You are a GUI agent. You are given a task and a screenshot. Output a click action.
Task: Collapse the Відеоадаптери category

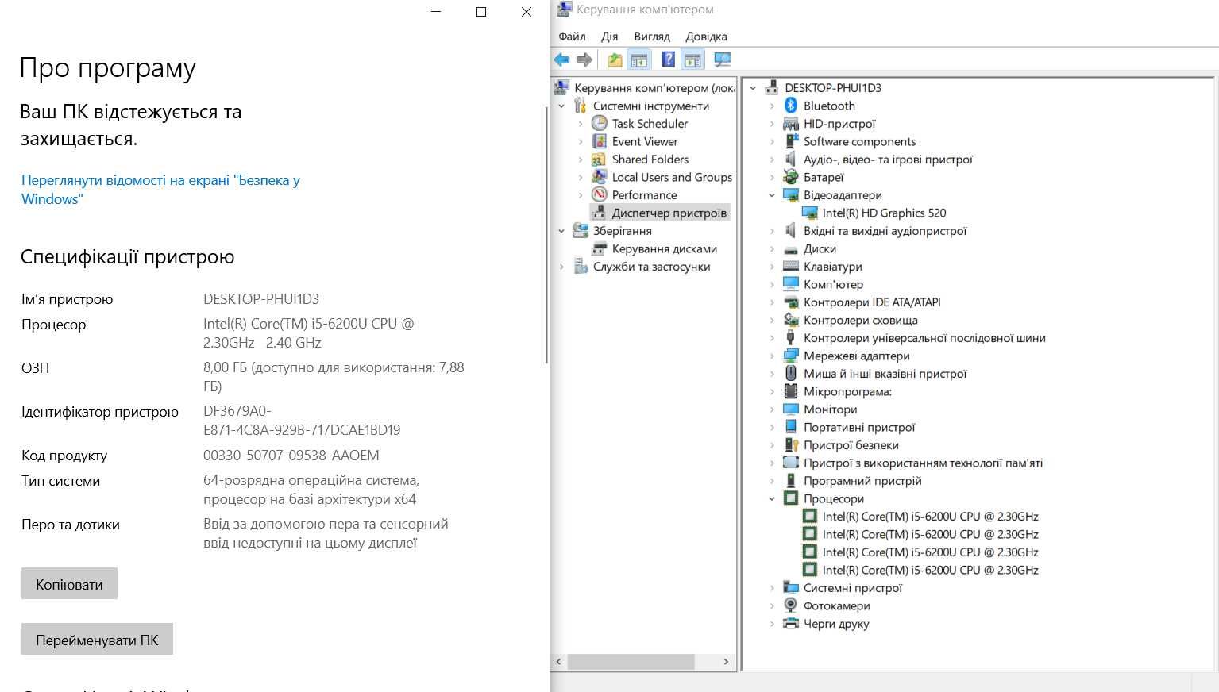tap(772, 195)
